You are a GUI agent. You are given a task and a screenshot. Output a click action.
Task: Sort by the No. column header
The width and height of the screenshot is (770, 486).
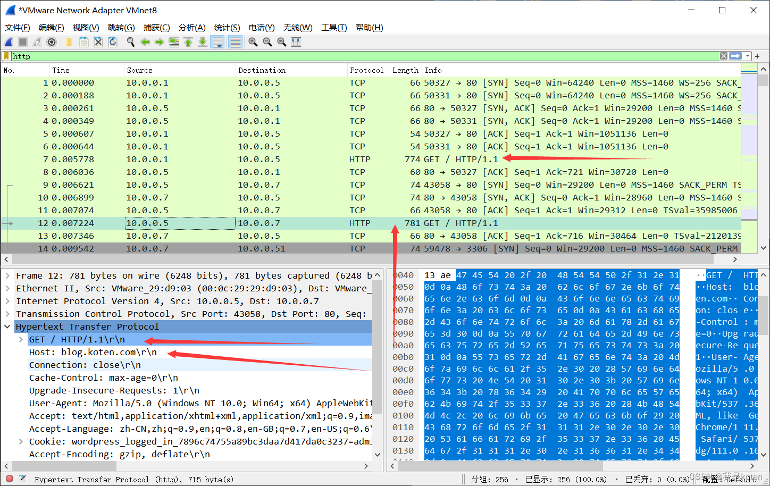pyautogui.click(x=25, y=70)
